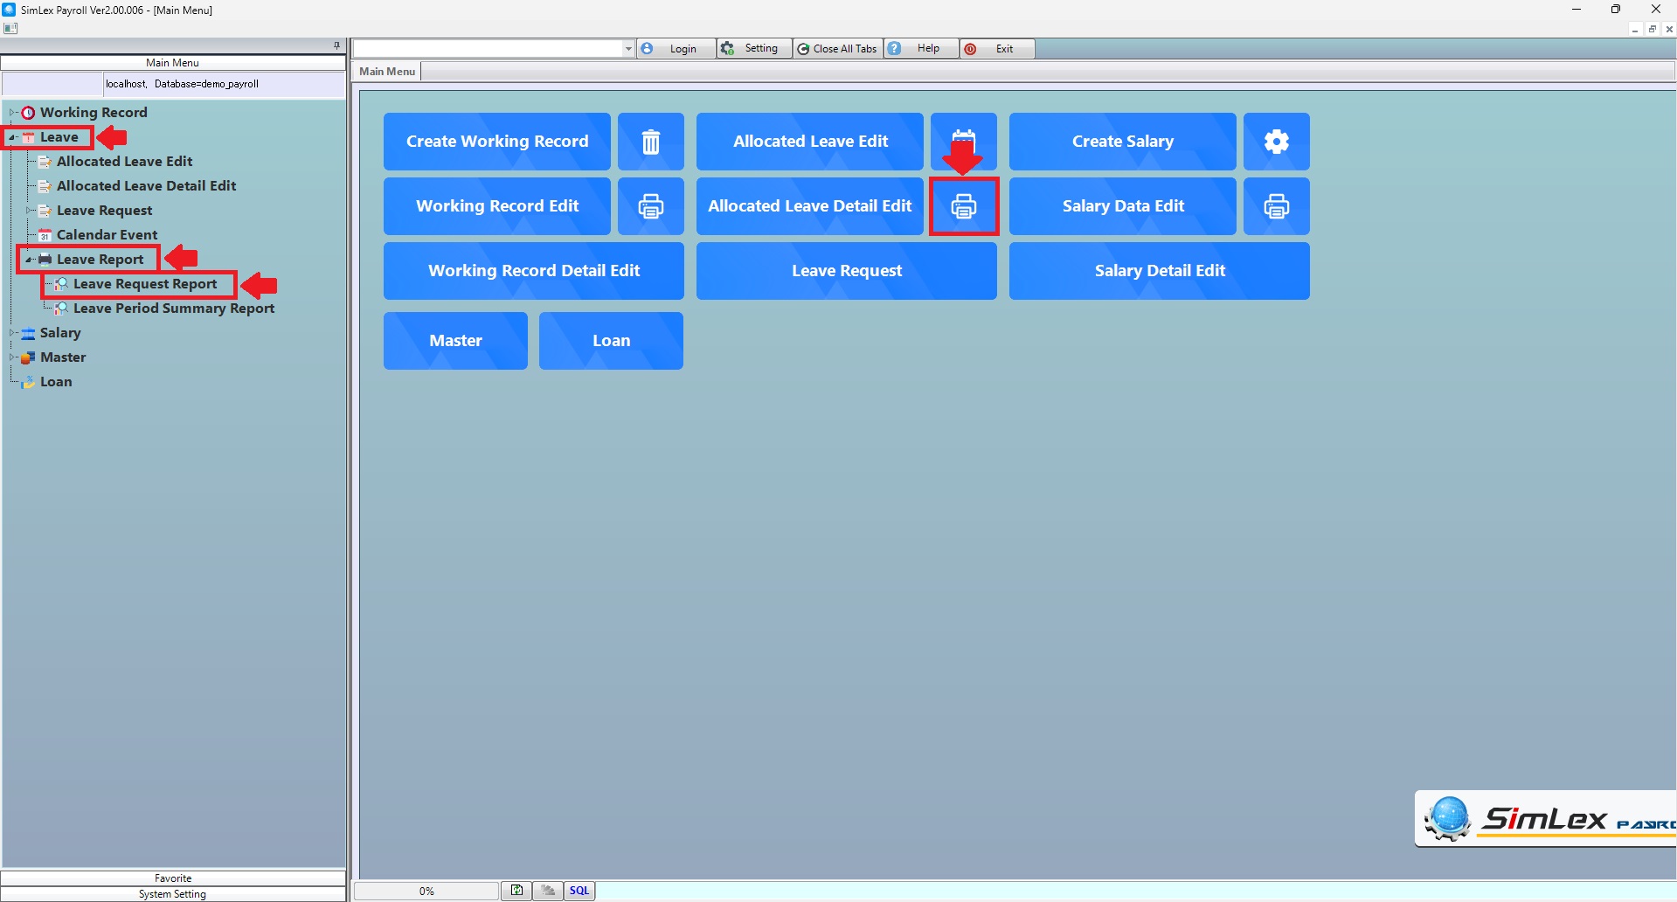Open the Favorite panel section
The width and height of the screenshot is (1677, 902).
[x=173, y=878]
